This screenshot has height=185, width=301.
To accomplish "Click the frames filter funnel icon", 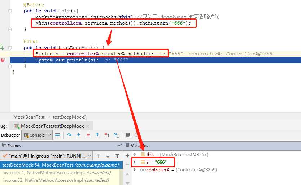I will coord(117,156).
